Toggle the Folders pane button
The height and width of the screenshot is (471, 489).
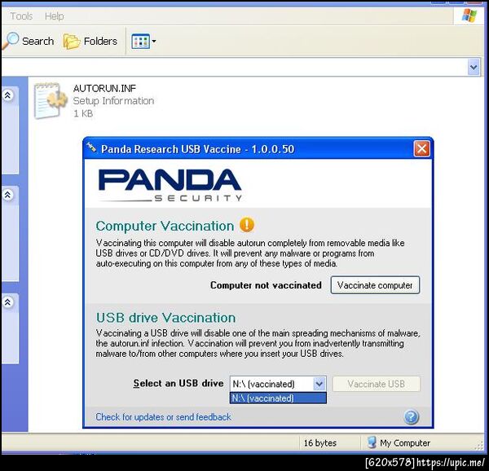tap(90, 41)
